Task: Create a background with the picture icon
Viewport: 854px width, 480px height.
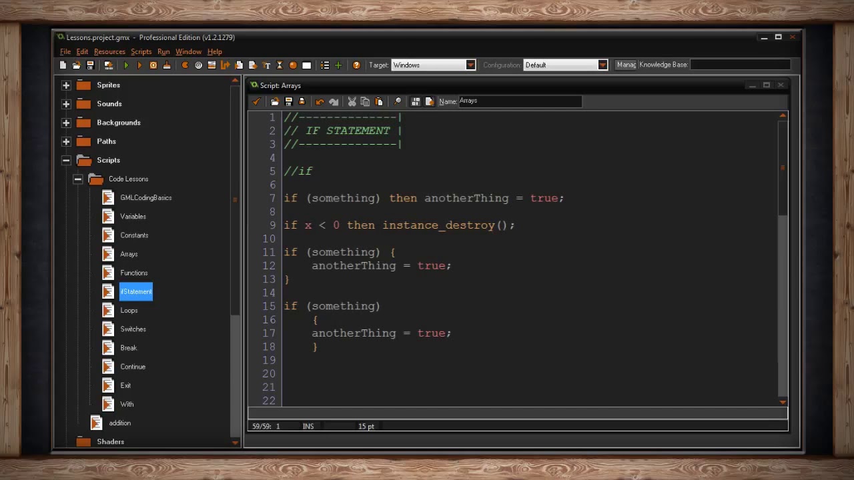Action: pos(211,65)
